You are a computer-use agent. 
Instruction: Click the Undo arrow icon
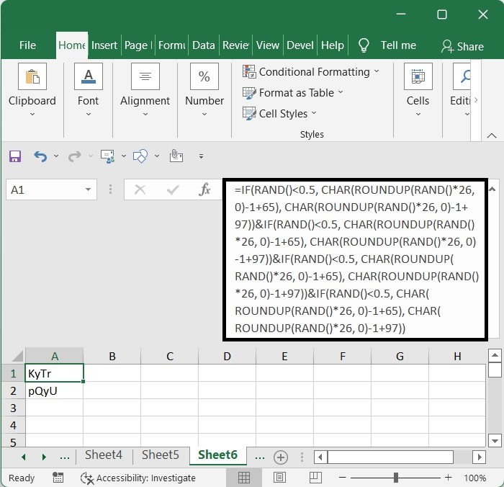[x=40, y=156]
